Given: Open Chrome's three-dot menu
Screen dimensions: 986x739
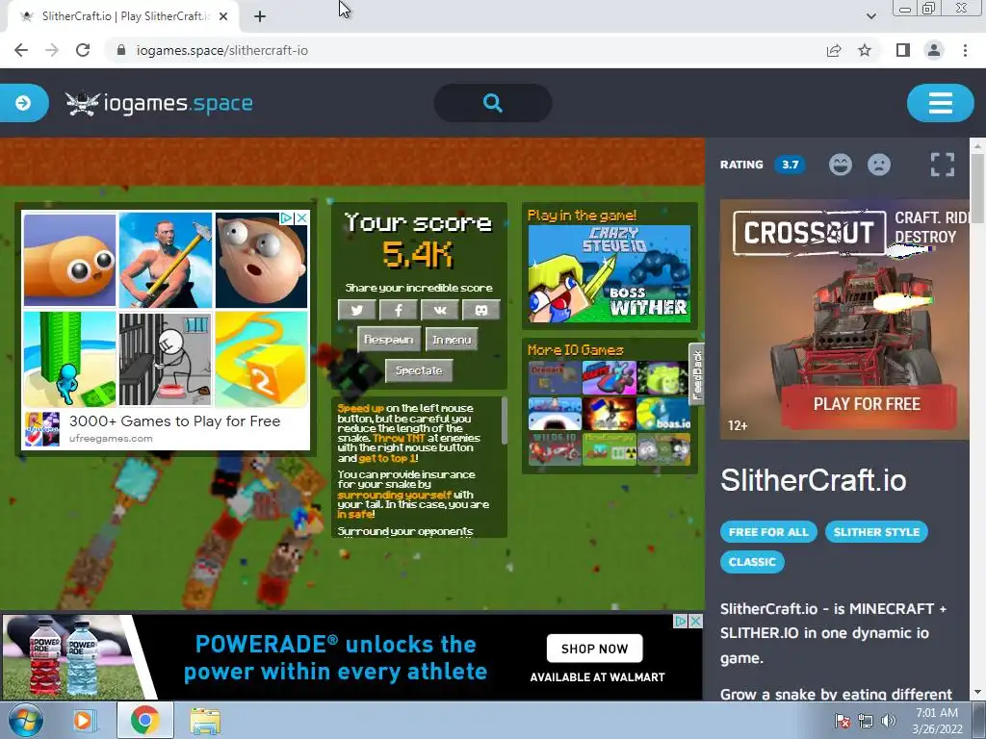Looking at the screenshot, I should pos(965,50).
